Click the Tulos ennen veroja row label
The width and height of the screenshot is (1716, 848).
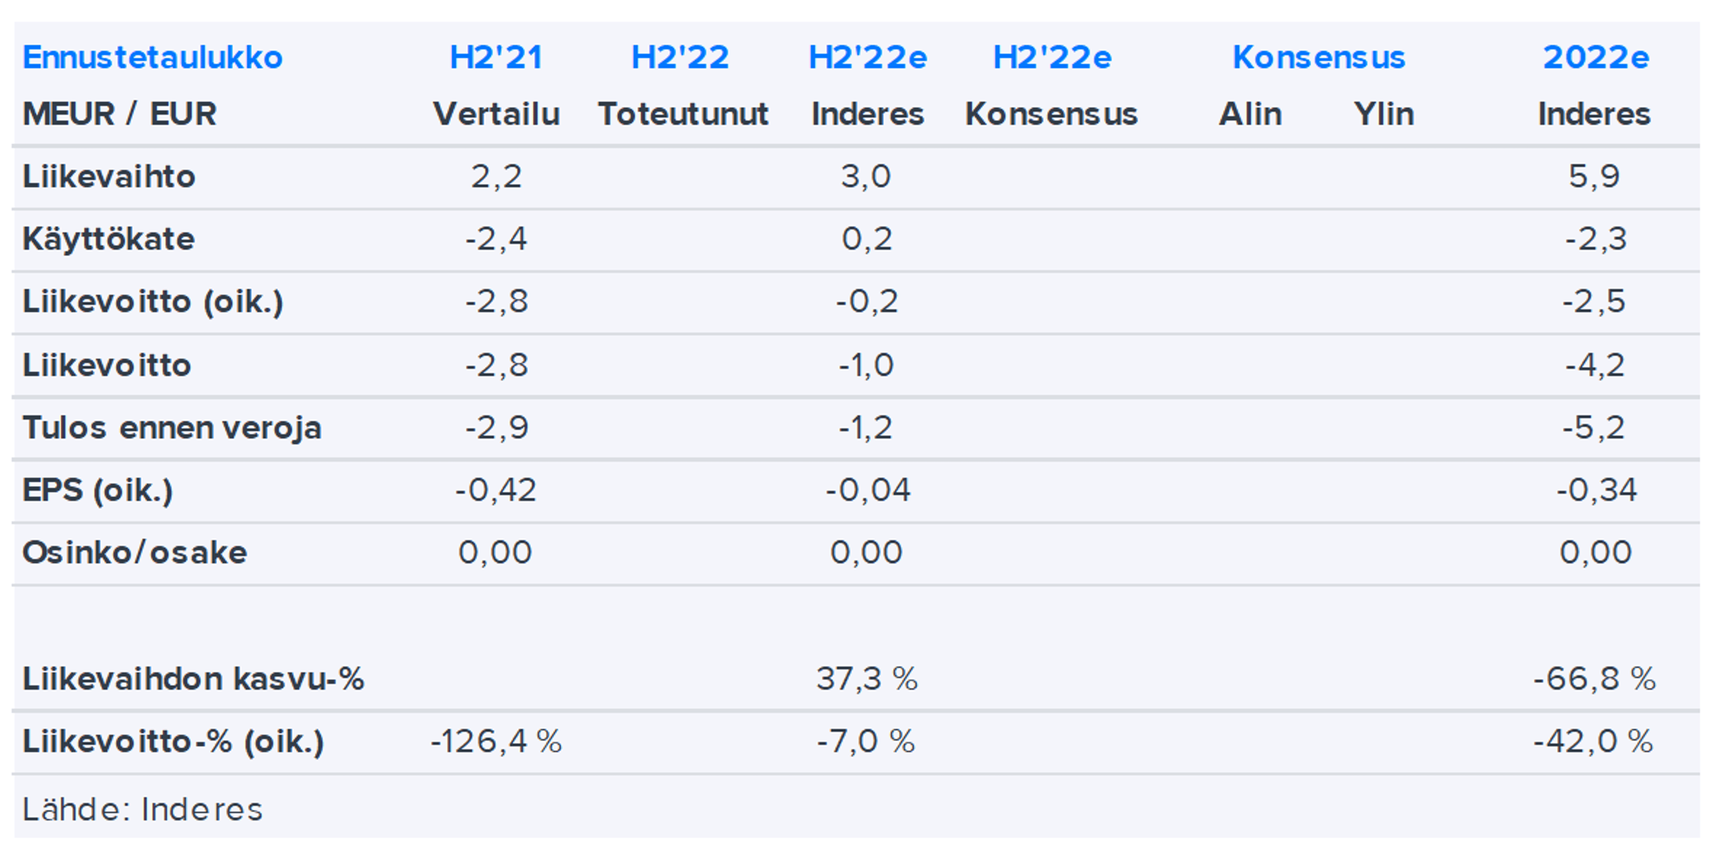172,428
